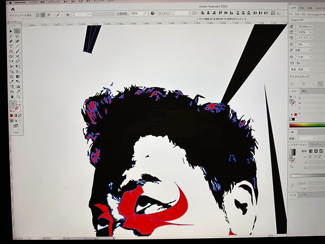The height and width of the screenshot is (244, 325).
Task: Click the コーナー link in control bar
Action: (163, 13)
